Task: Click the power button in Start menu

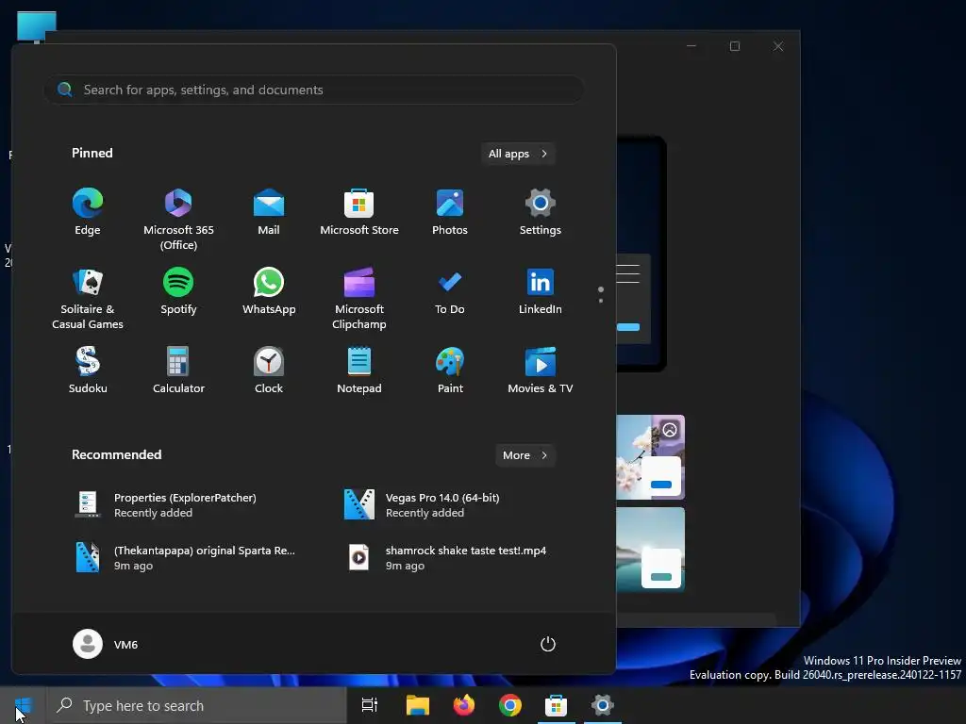Action: [x=548, y=644]
